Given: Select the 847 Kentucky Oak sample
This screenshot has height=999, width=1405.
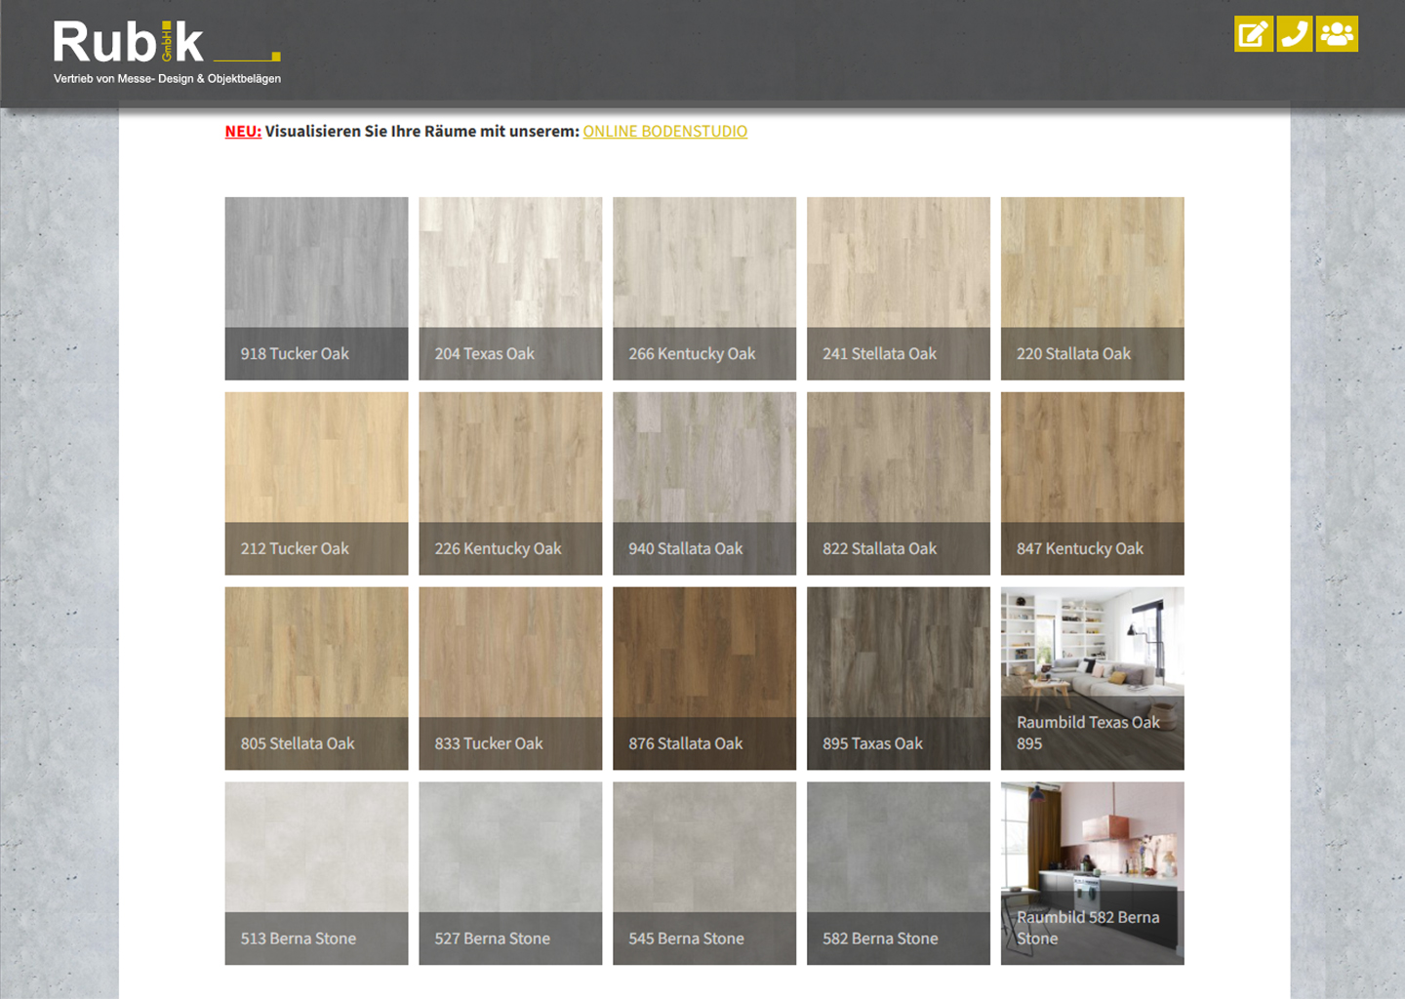Looking at the screenshot, I should (x=1092, y=483).
